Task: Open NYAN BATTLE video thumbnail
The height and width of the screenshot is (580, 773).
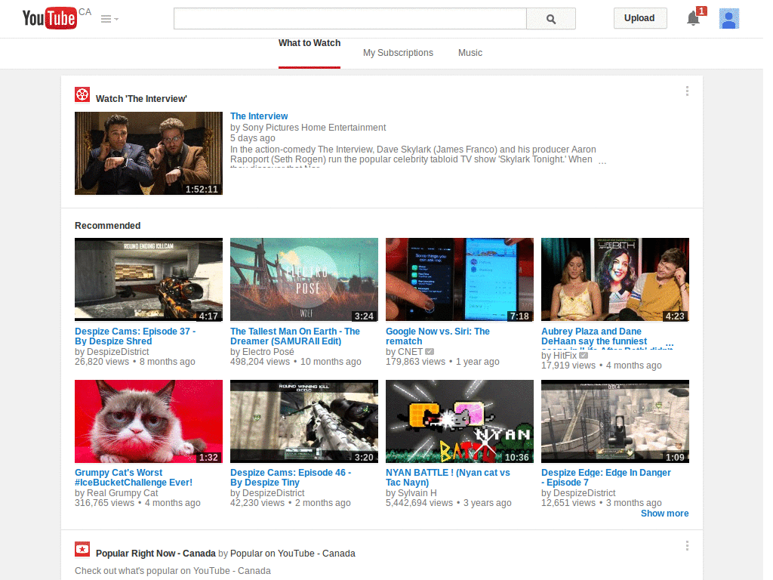Action: pyautogui.click(x=460, y=421)
